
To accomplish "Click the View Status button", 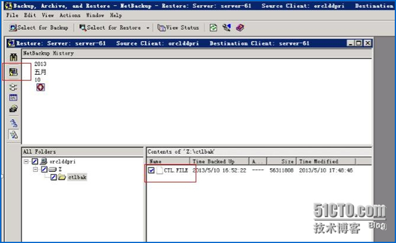I will pyautogui.click(x=178, y=27).
